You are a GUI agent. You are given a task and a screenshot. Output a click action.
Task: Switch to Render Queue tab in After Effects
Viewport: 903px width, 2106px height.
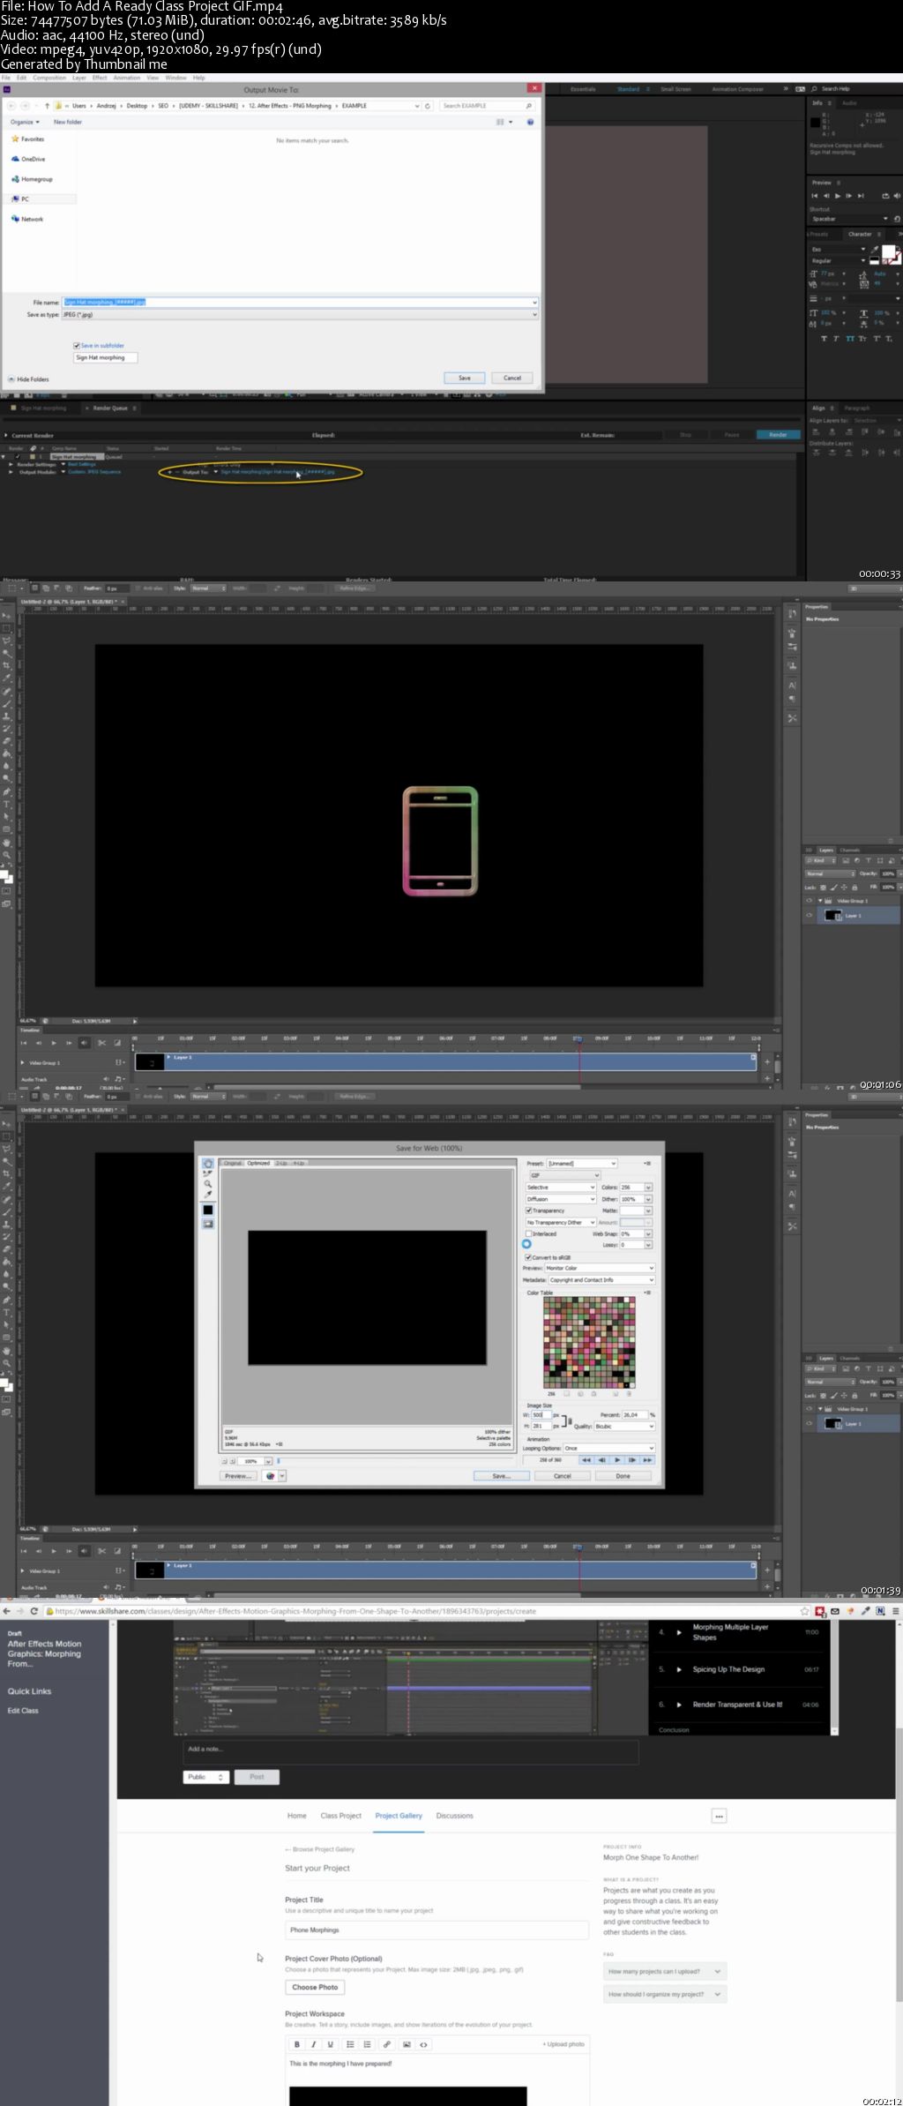pyautogui.click(x=110, y=408)
